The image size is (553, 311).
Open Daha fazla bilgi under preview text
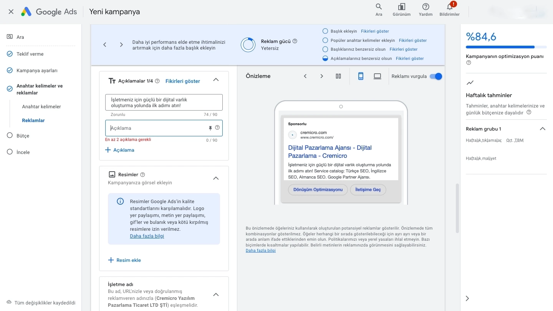261,250
